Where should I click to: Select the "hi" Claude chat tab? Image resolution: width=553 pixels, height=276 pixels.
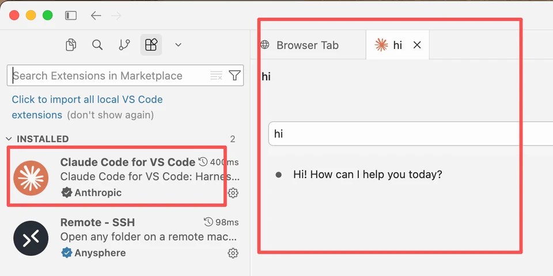[x=397, y=45]
